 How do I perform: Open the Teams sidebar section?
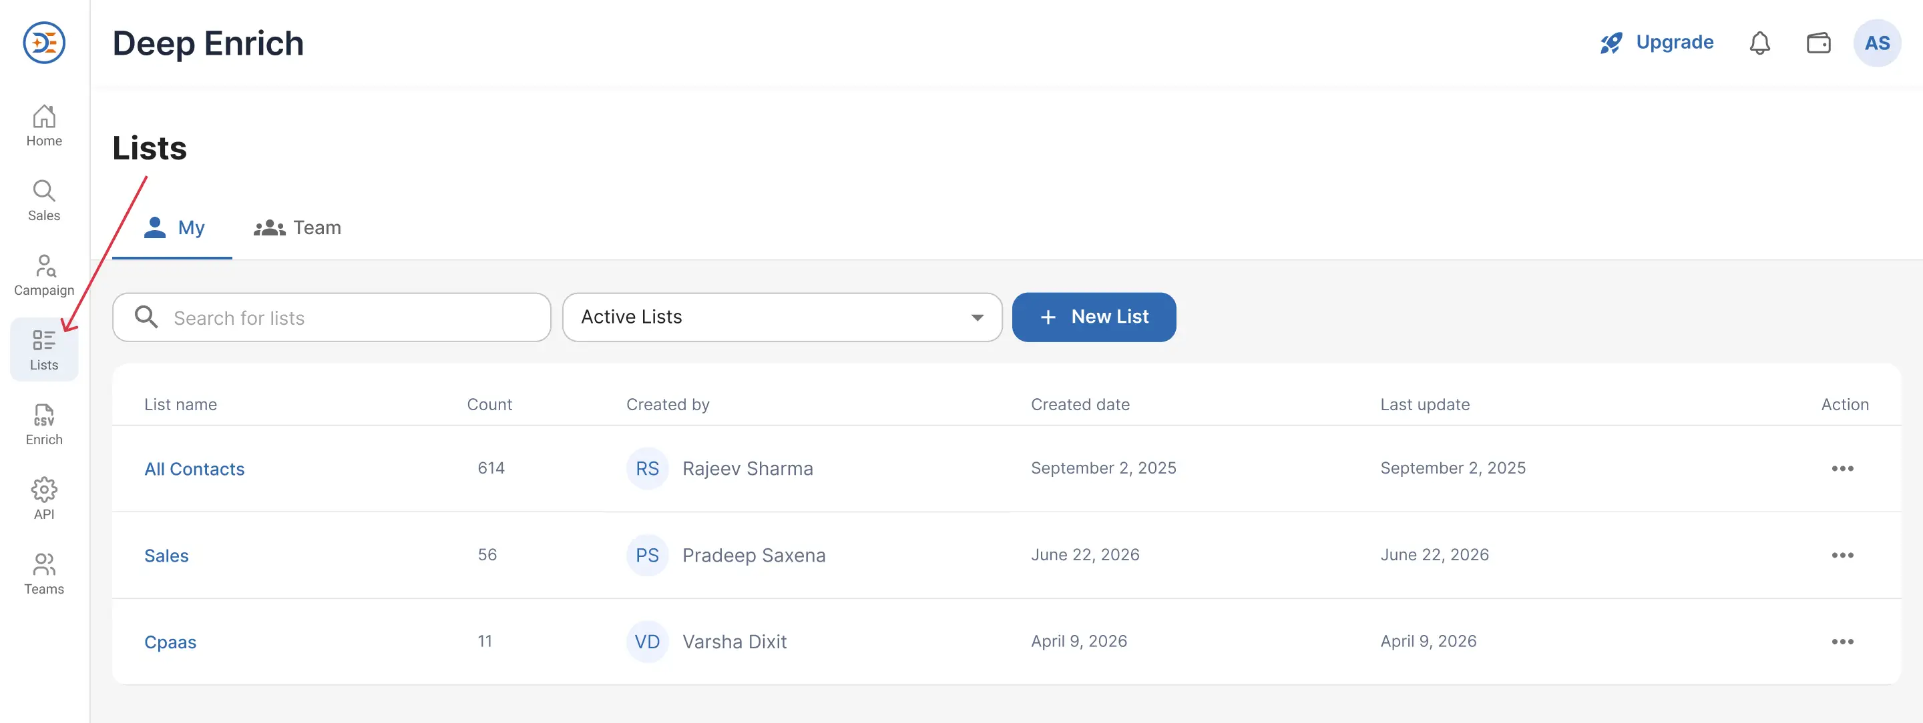coord(44,573)
